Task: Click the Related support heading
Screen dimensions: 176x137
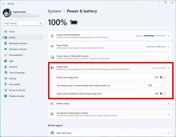Action: (55, 125)
